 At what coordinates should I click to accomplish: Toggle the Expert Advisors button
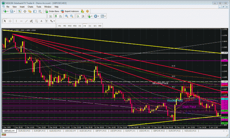click(70, 11)
